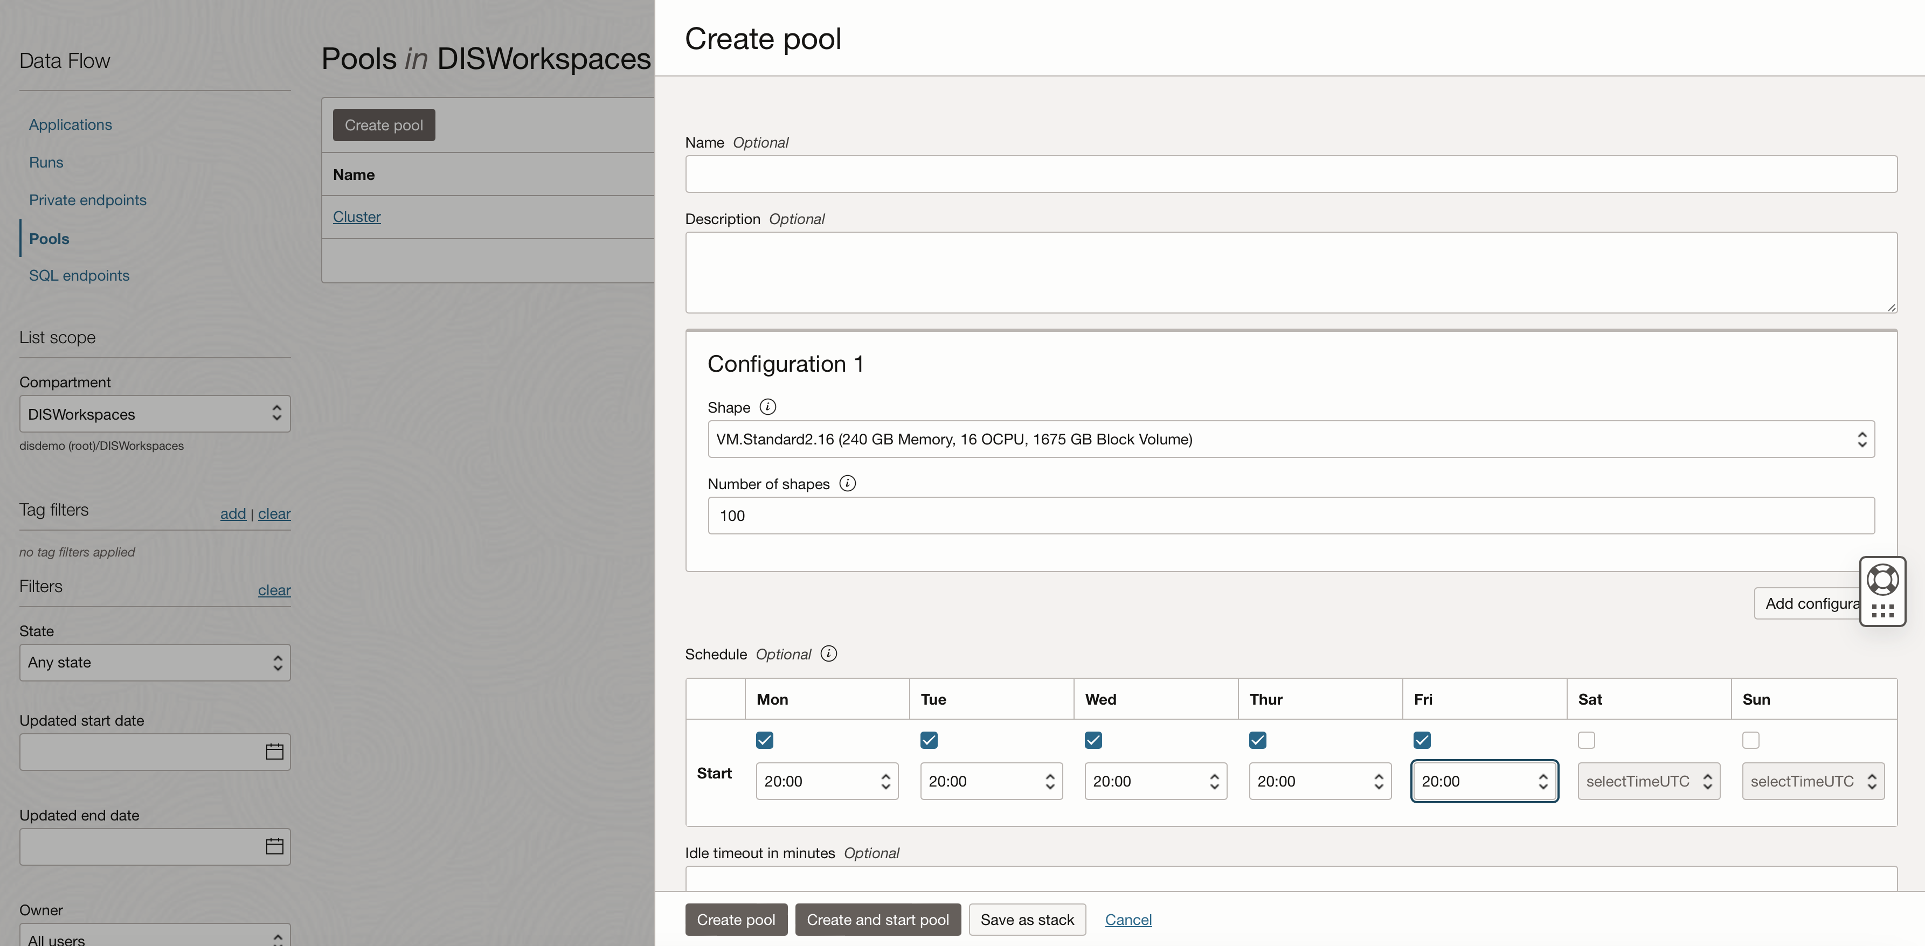Open the Updated start date calendar picker
The image size is (1925, 946).
coord(274,752)
